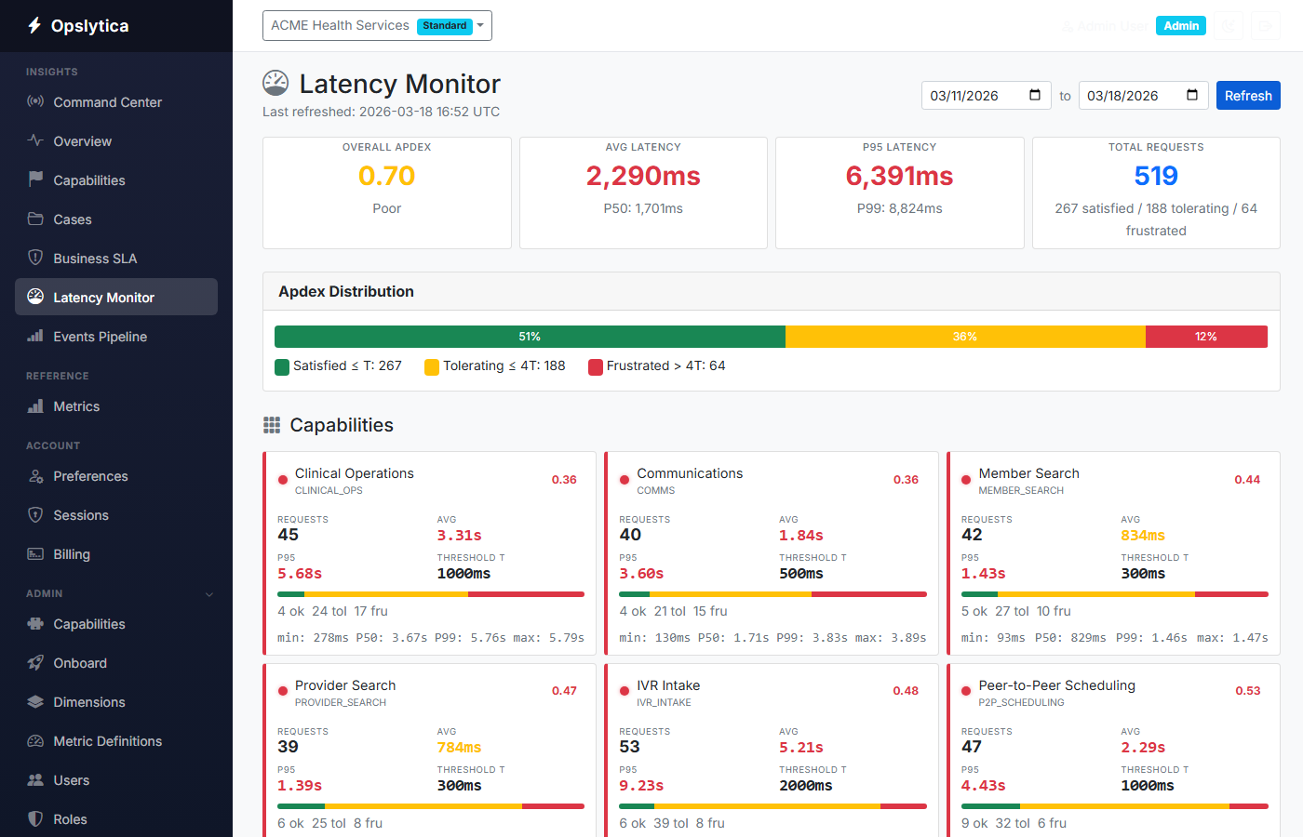The image size is (1303, 837).
Task: Click the gauge icon beside Latency Monitor title
Action: coord(275,82)
